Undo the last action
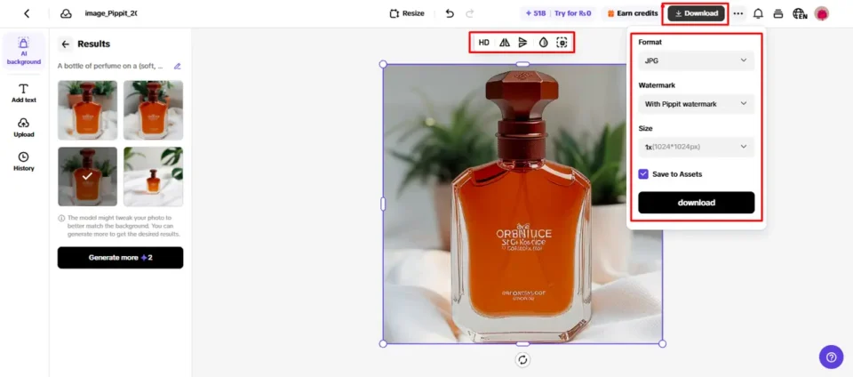The width and height of the screenshot is (853, 377). click(450, 13)
